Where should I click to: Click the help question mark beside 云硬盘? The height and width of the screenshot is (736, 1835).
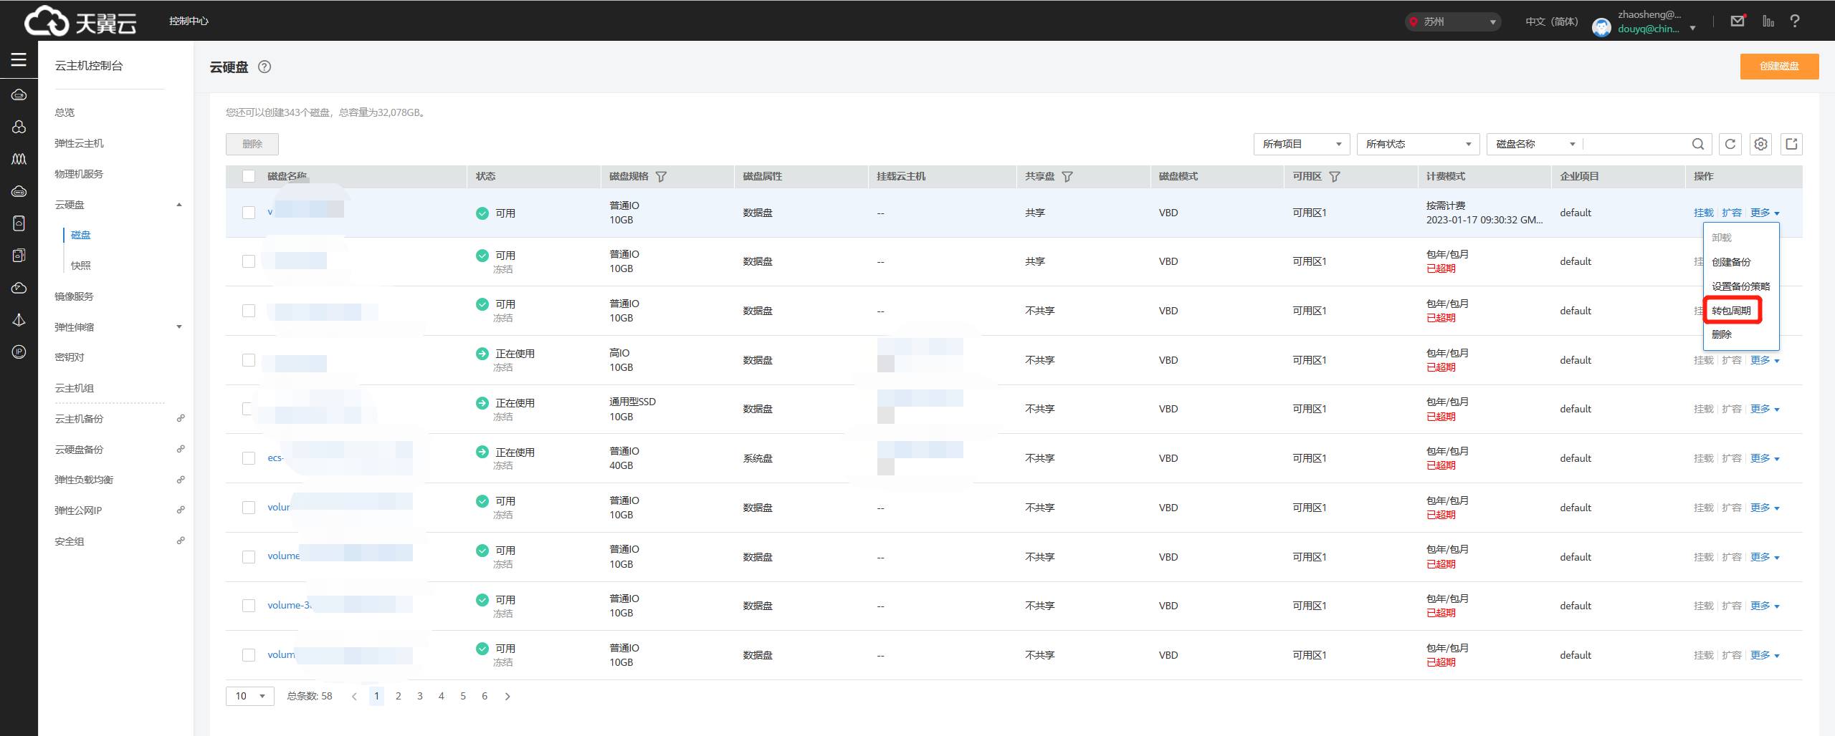tap(264, 67)
